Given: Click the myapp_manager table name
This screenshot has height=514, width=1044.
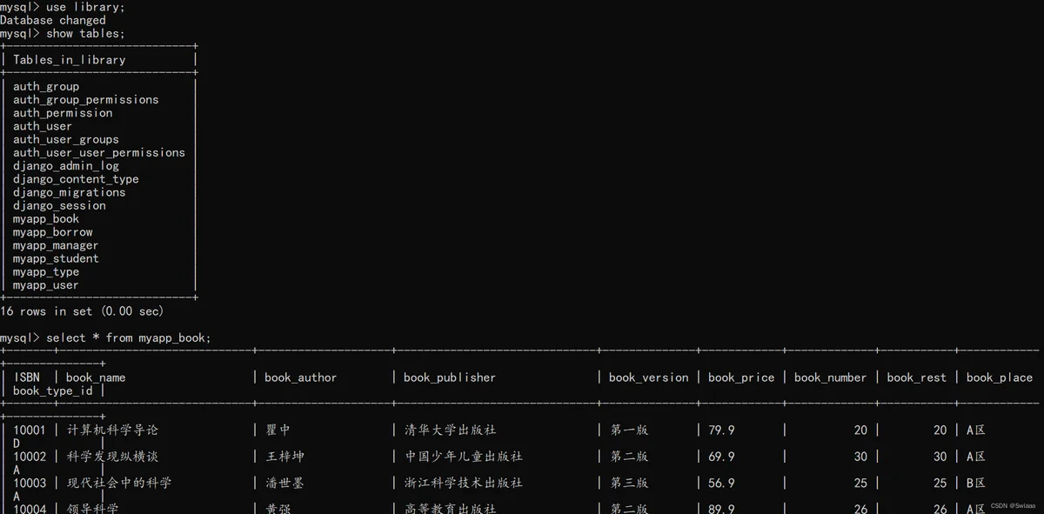Looking at the screenshot, I should (x=56, y=245).
